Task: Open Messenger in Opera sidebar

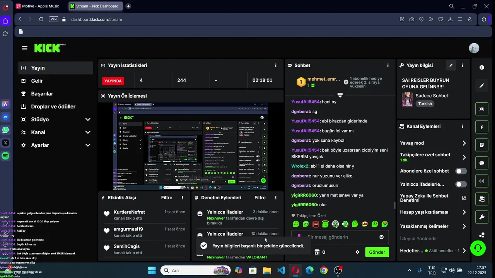Action: pyautogui.click(x=5, y=117)
